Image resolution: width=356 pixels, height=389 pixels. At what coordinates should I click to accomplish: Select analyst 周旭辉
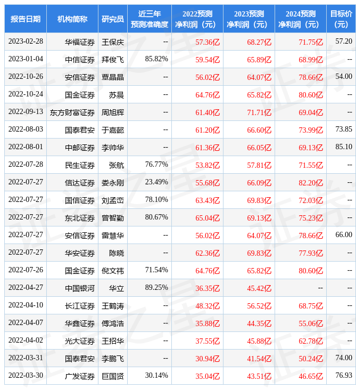(113, 112)
